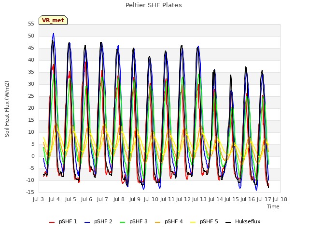Click the 30 y-axis tick label
This screenshot has height=231, width=309.
click(31, 84)
